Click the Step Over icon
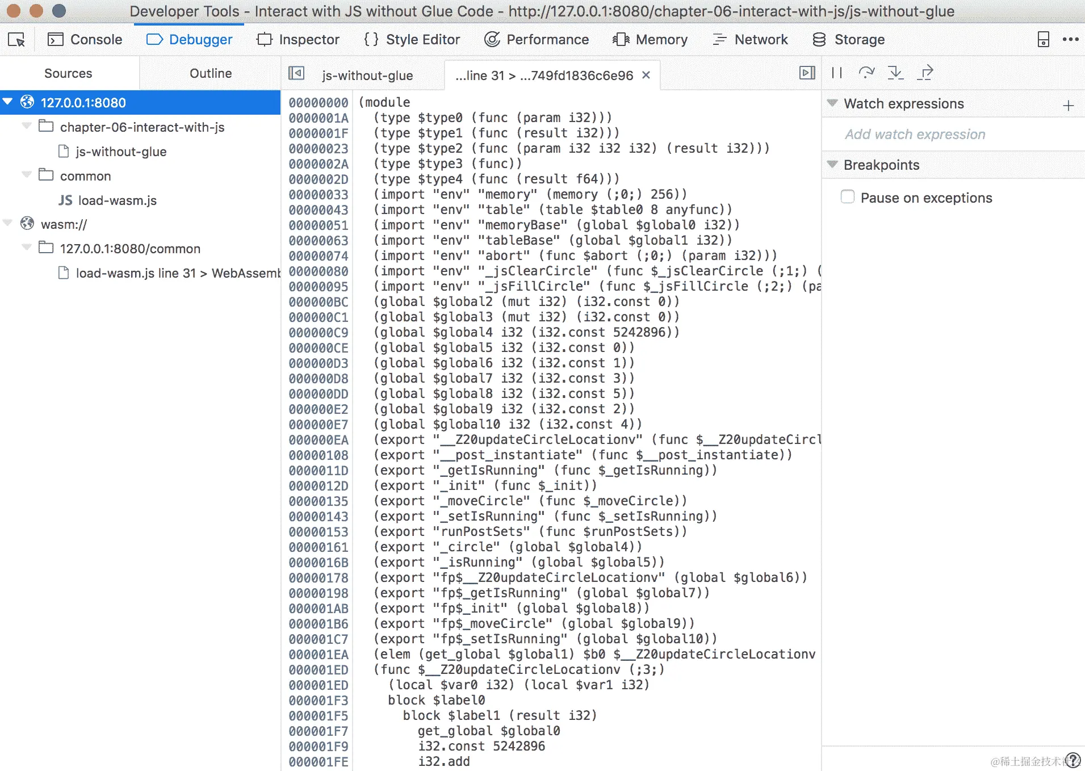 coord(866,73)
